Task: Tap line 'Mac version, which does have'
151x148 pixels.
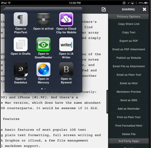Action: point(34,103)
